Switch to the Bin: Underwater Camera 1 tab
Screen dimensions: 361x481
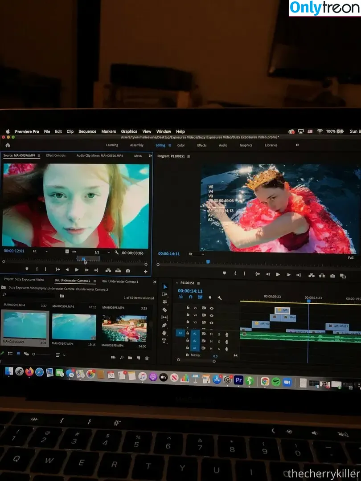(x=120, y=281)
